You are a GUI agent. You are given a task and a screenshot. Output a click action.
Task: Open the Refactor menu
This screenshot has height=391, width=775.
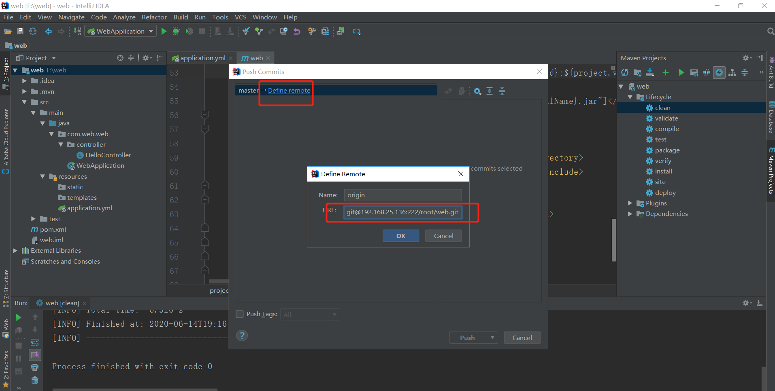pos(154,17)
